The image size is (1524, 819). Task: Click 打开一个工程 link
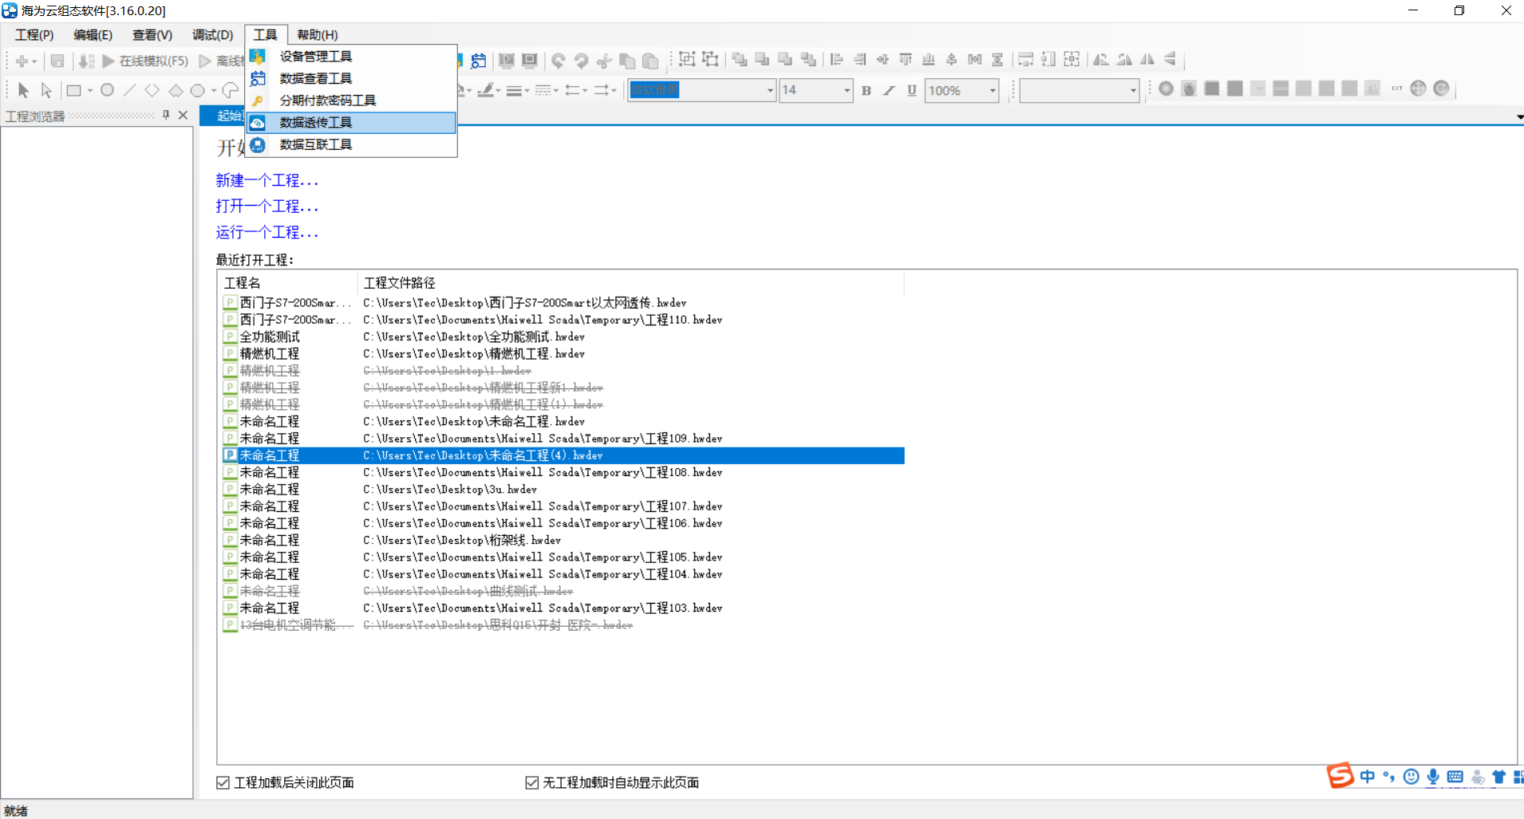pos(267,207)
